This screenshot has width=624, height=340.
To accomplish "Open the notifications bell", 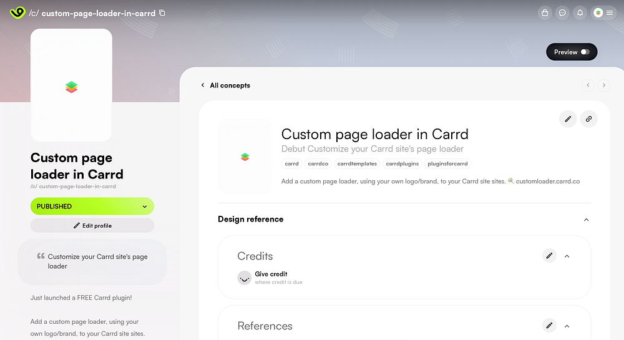I will [580, 12].
